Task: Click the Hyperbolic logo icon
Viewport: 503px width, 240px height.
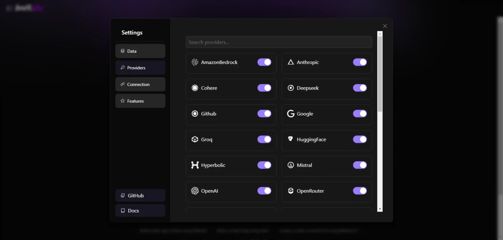Action: click(x=195, y=165)
